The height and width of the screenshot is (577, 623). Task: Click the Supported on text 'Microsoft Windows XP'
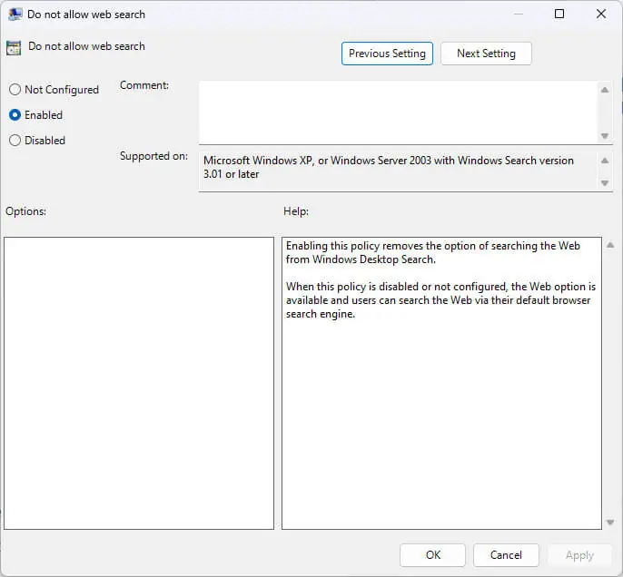click(258, 161)
